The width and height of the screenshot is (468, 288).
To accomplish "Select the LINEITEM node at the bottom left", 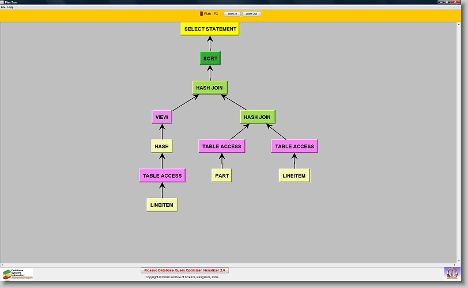I will pyautogui.click(x=161, y=205).
